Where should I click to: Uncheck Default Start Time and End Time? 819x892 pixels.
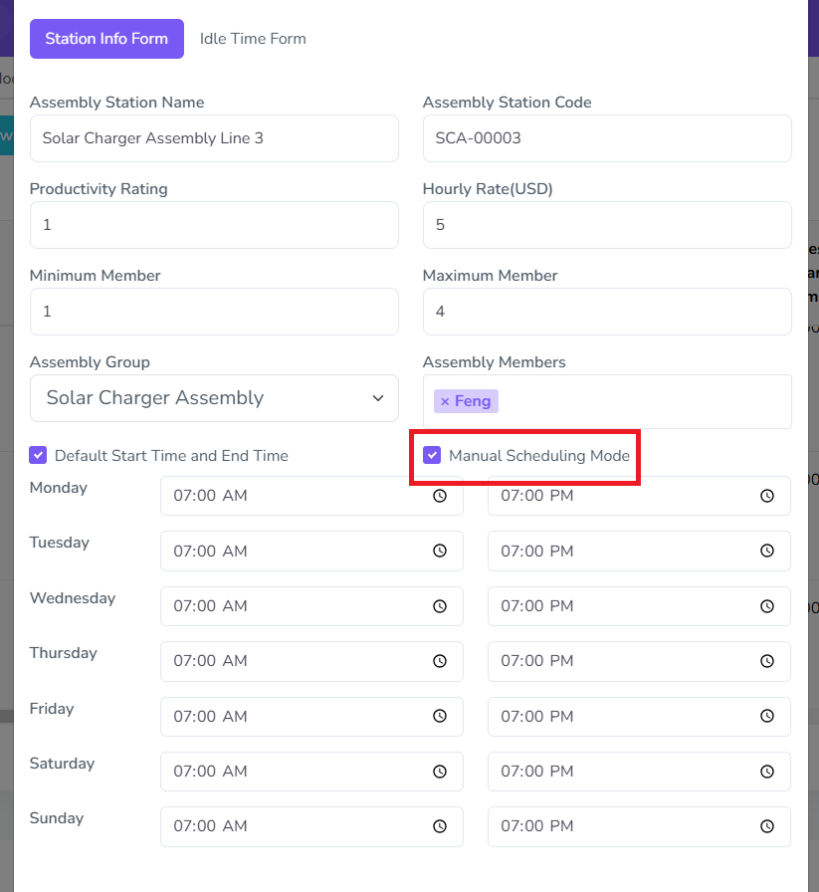39,456
